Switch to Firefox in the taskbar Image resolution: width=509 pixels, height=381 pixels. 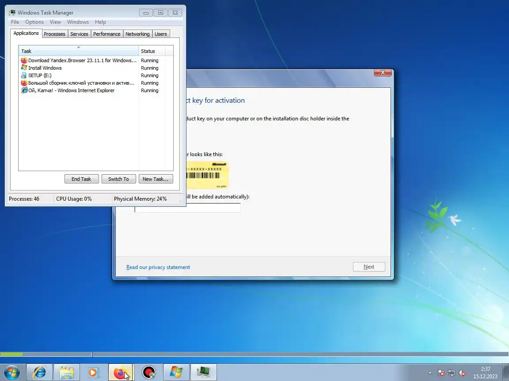(x=121, y=372)
